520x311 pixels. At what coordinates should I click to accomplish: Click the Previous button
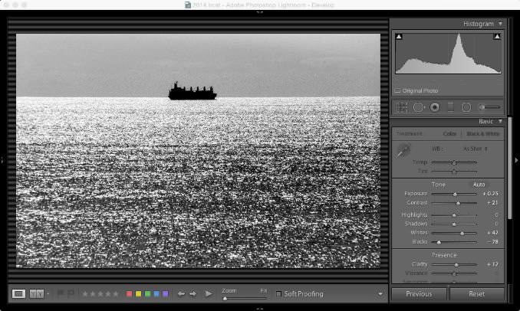(x=419, y=294)
